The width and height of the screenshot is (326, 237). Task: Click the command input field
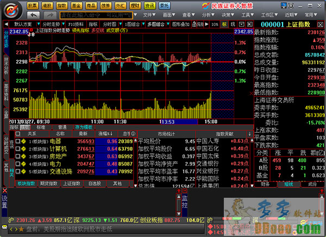[96, 15]
